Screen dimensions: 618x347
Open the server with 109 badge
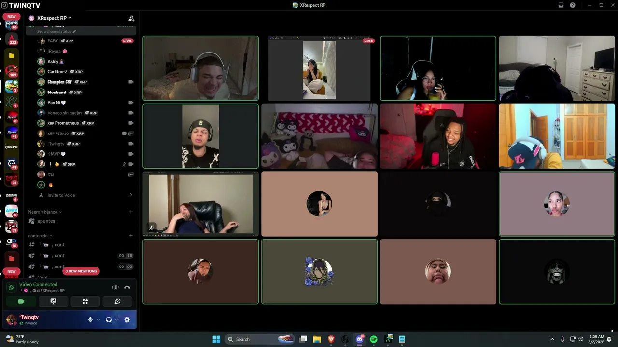click(x=12, y=71)
